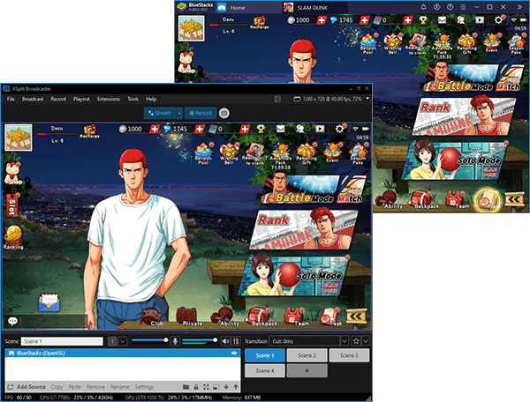Move source down with arrow icon
This screenshot has height=402, width=530.
[226, 387]
